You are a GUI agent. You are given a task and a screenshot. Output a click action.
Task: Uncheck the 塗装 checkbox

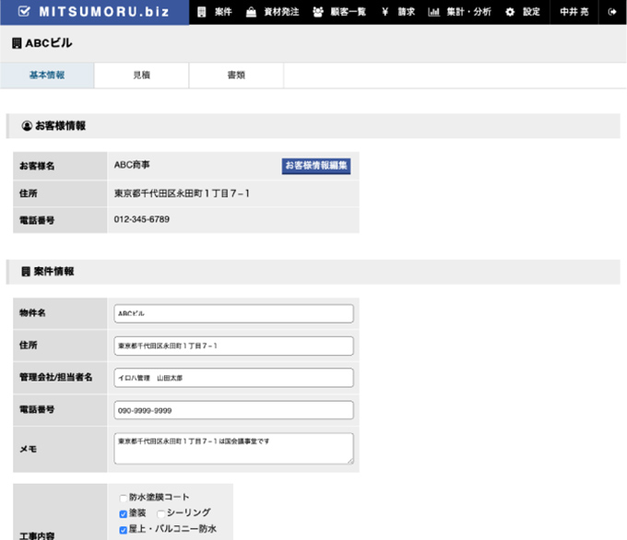point(124,513)
